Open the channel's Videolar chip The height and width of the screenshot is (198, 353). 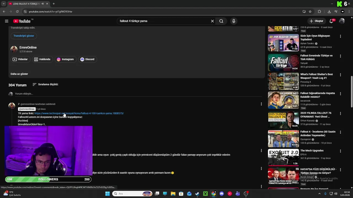coord(20,59)
